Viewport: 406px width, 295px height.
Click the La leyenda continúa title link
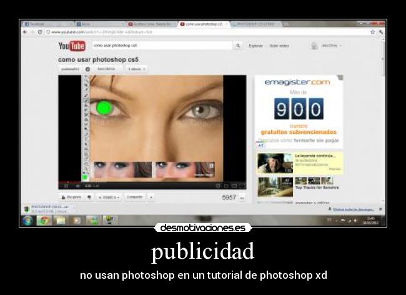pyautogui.click(x=315, y=156)
